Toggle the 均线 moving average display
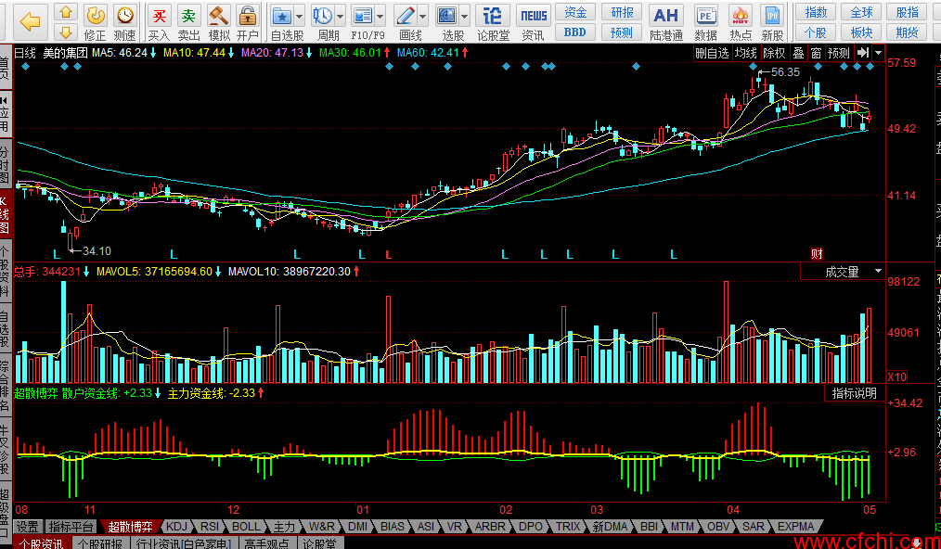The width and height of the screenshot is (941, 549). [746, 53]
